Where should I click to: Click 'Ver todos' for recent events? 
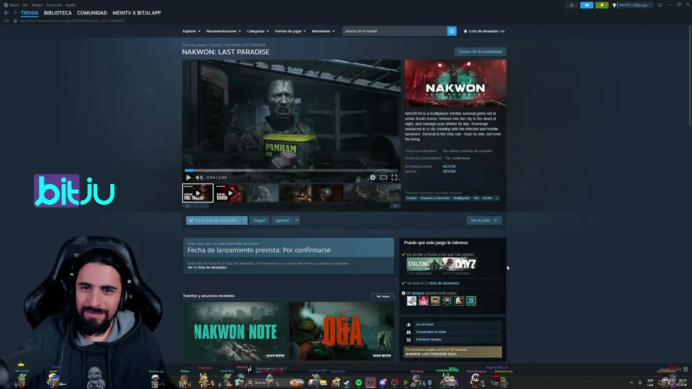click(x=383, y=296)
